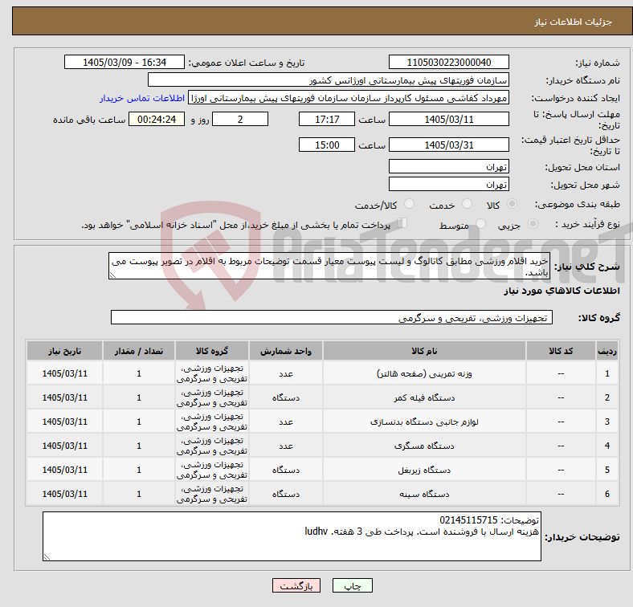Click the delivery city field تهران
The width and height of the screenshot is (633, 607).
pyautogui.click(x=448, y=184)
